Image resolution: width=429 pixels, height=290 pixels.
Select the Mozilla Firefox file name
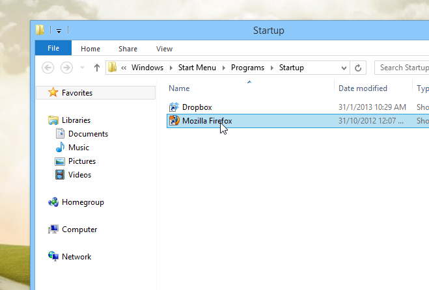207,121
